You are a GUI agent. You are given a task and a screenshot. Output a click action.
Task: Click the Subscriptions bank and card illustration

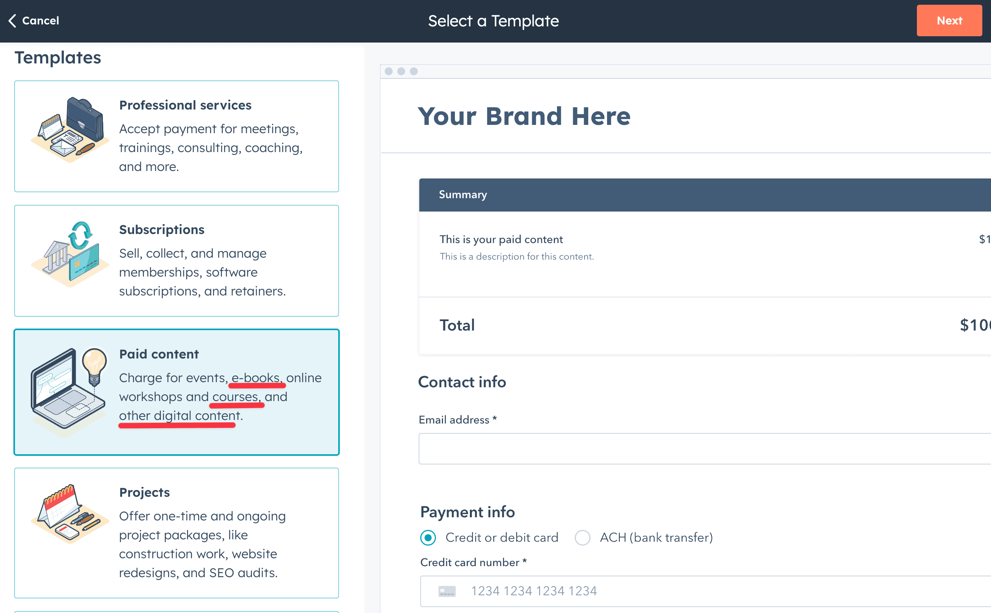pos(70,254)
